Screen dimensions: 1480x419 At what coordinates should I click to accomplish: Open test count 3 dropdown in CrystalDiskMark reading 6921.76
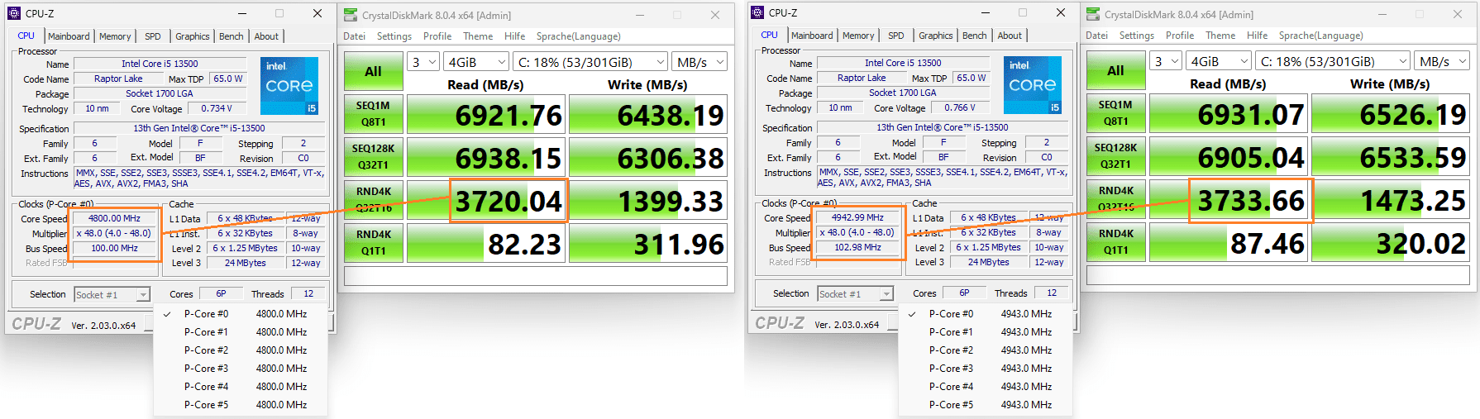coord(423,62)
